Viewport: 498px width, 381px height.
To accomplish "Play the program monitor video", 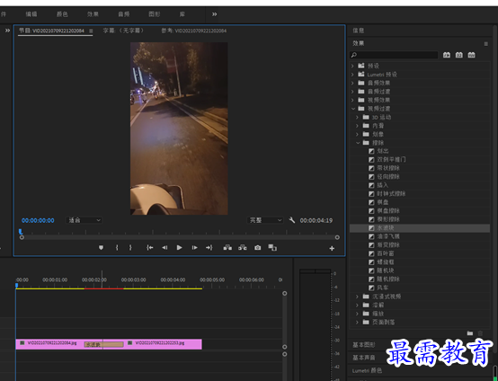I will 179,248.
